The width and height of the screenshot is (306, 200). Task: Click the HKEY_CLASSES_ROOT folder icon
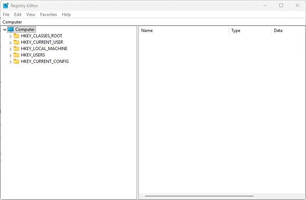pyautogui.click(x=16, y=36)
